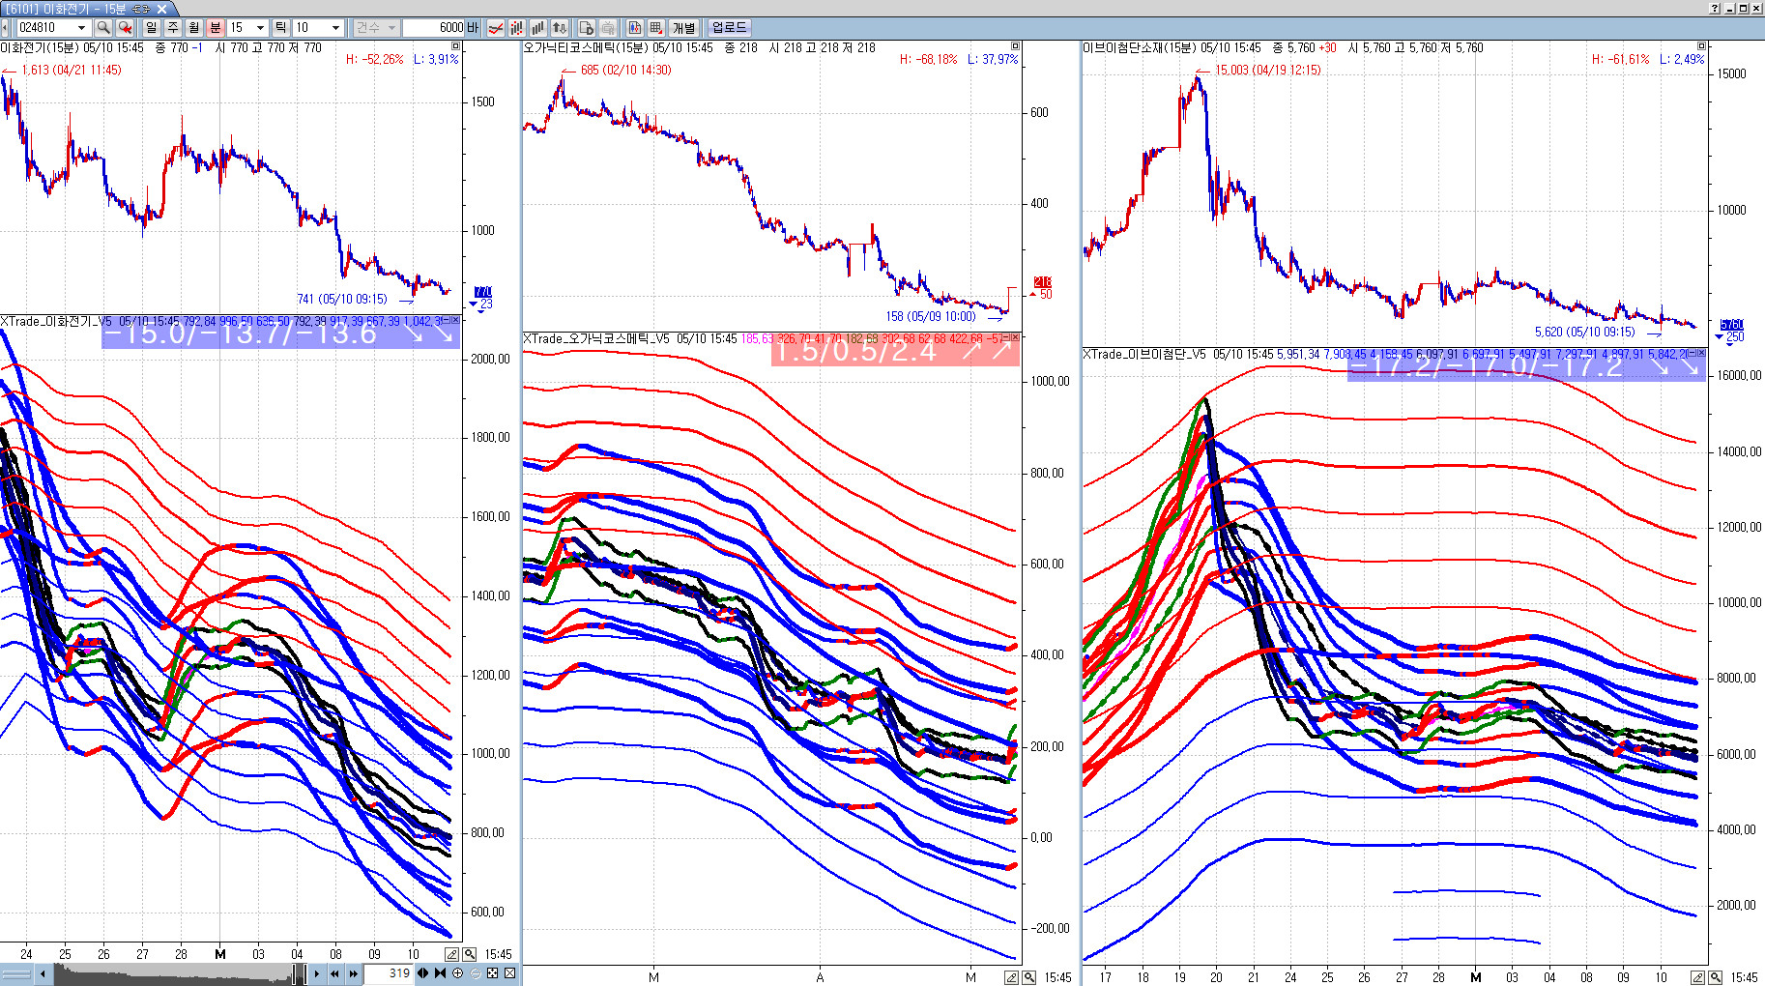The width and height of the screenshot is (1765, 986).
Task: Click the chart navigator scroll handle
Action: (x=299, y=973)
